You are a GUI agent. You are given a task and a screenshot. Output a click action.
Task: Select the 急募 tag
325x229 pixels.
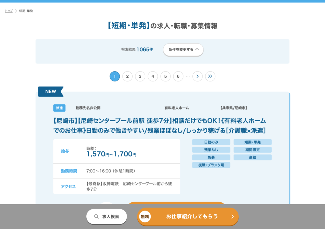(x=211, y=157)
